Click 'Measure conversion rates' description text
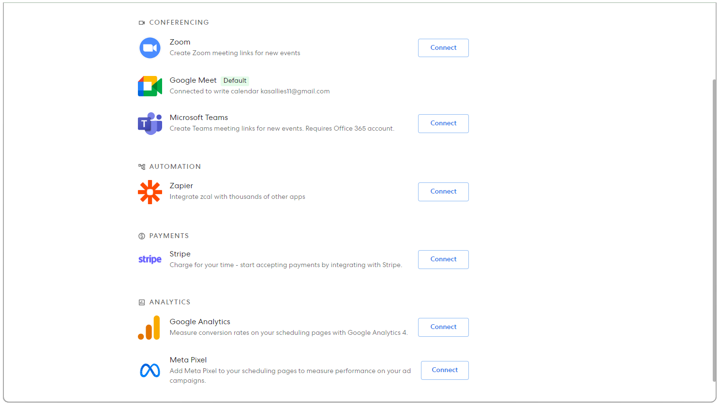The width and height of the screenshot is (720, 405). [x=288, y=333]
